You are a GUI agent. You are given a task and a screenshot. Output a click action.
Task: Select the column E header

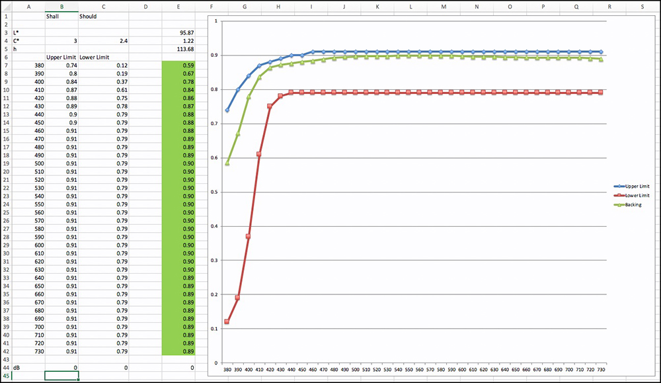coord(178,7)
